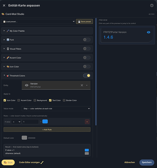Open the gray default color swatch
This screenshot has width=157, height=168.
click(x=24, y=138)
